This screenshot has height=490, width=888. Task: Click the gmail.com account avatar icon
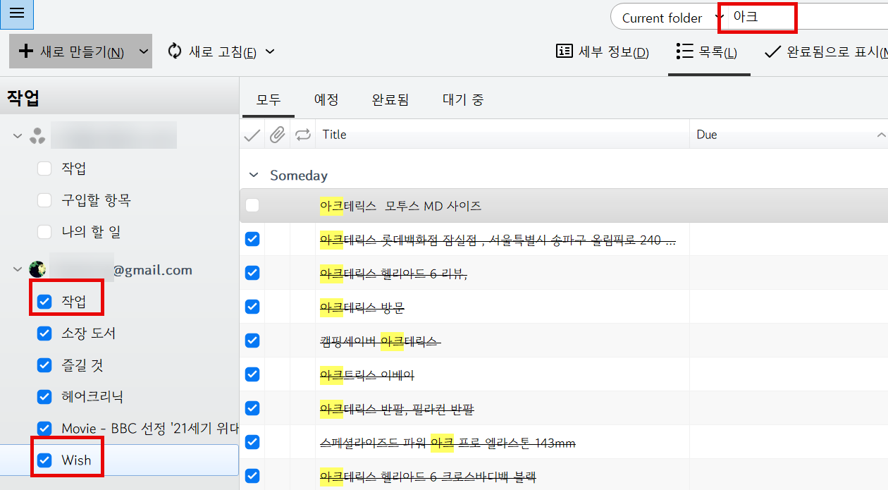tap(37, 269)
